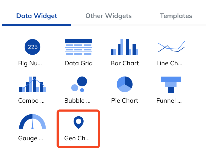Viewport: 209px width, 150px height.
Task: Select the Line Chart widget icon
Action: pyautogui.click(x=171, y=47)
